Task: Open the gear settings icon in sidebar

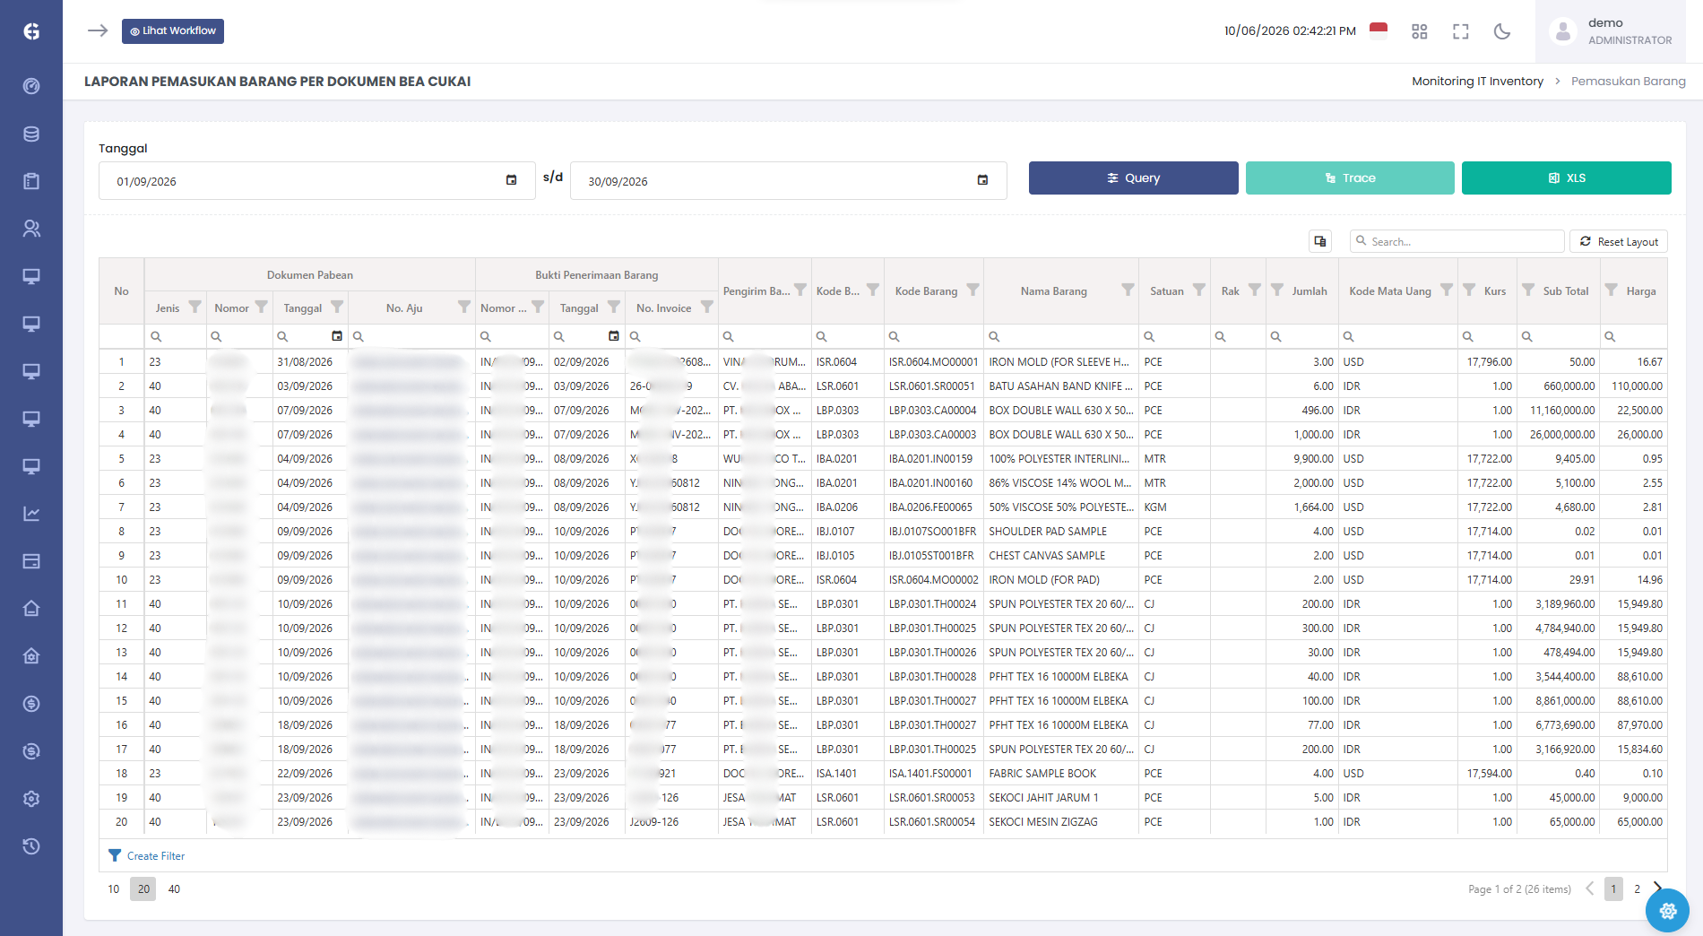Action: click(31, 799)
